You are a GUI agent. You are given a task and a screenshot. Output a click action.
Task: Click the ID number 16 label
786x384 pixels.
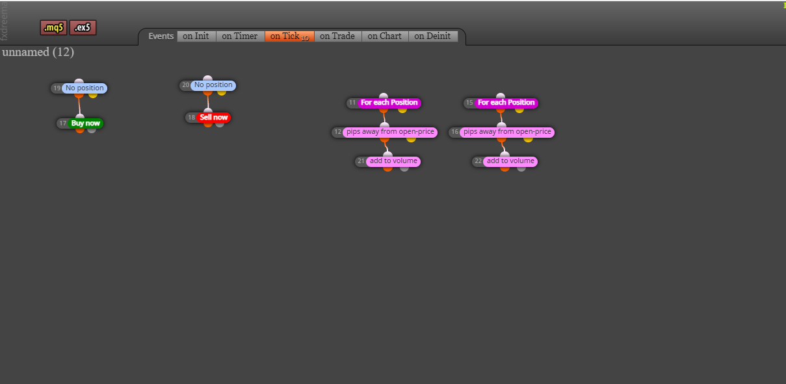[454, 132]
